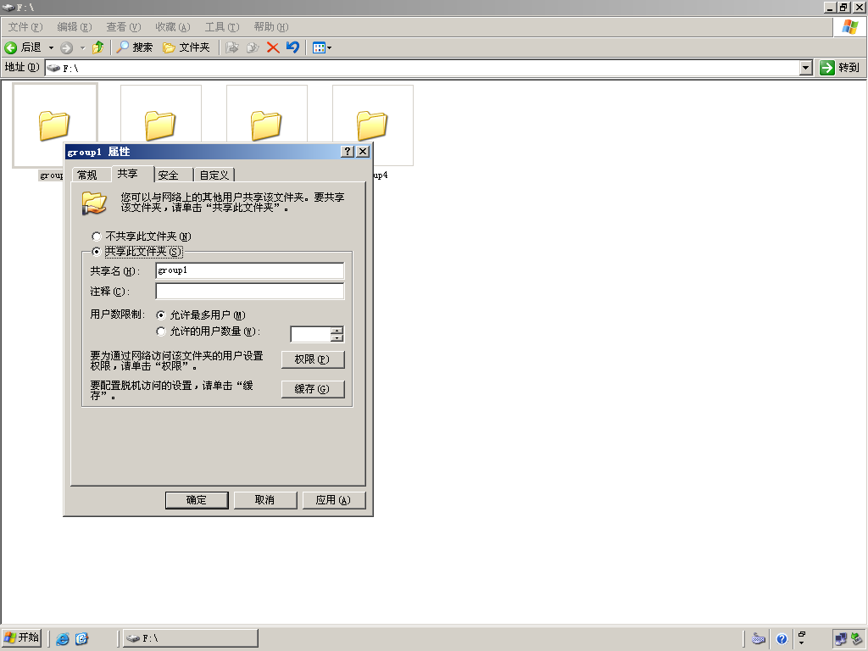Viewport: 868px width, 651px height.
Task: Select the third folder thumbnail
Action: pos(266,114)
